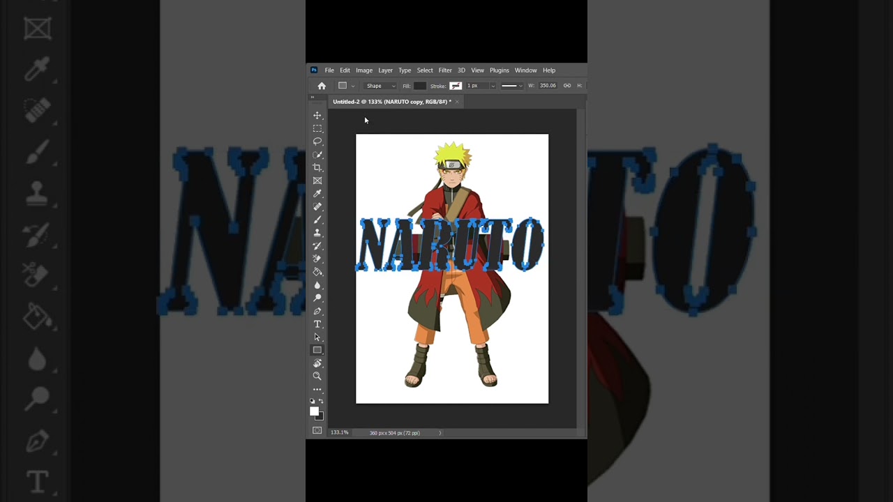
Task: Open the Plugins menu
Action: tap(500, 70)
